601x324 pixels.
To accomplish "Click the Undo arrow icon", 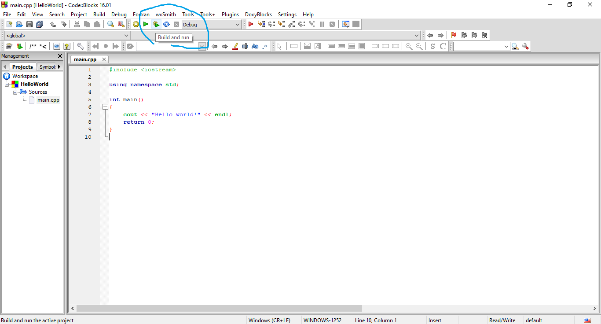I will click(x=53, y=24).
